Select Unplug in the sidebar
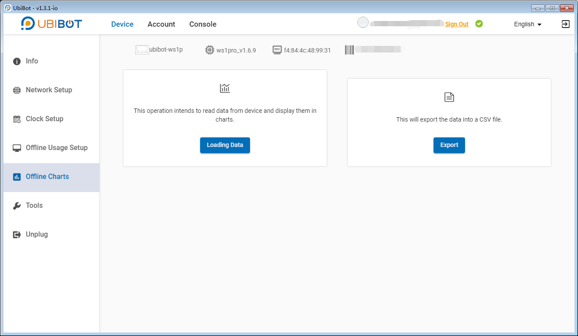 point(52,234)
